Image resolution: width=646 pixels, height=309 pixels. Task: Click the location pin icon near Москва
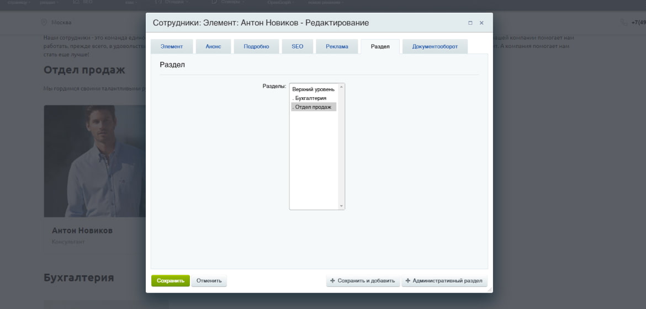pyautogui.click(x=44, y=22)
